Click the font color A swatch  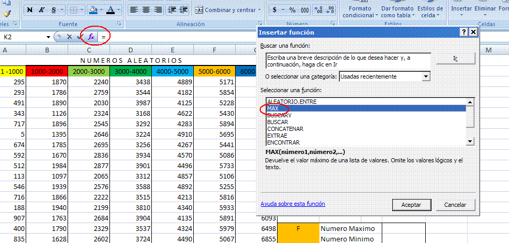click(x=110, y=10)
